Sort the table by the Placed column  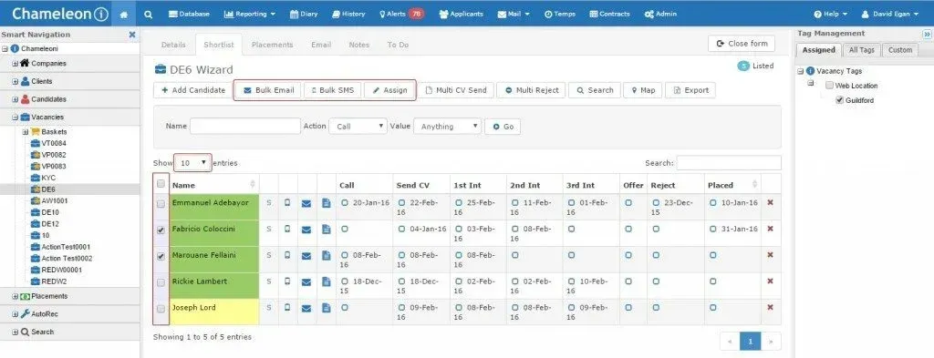pos(732,185)
